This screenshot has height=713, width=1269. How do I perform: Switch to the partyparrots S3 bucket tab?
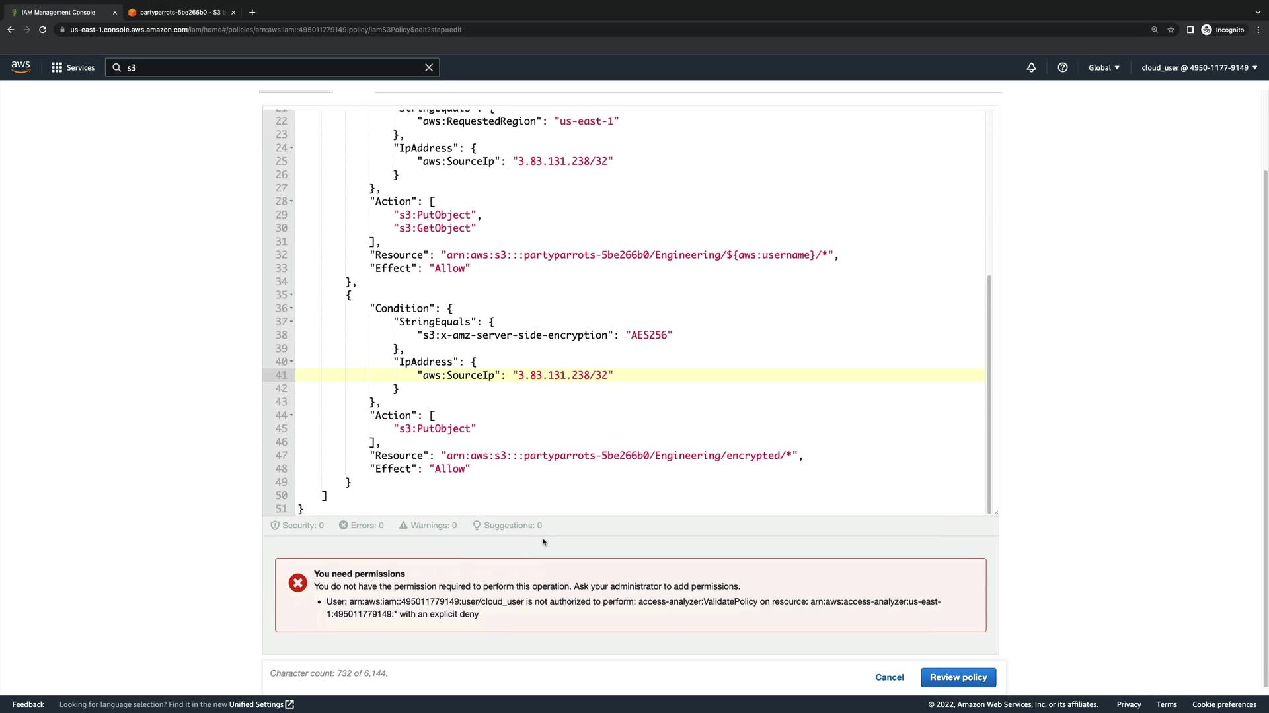point(178,12)
